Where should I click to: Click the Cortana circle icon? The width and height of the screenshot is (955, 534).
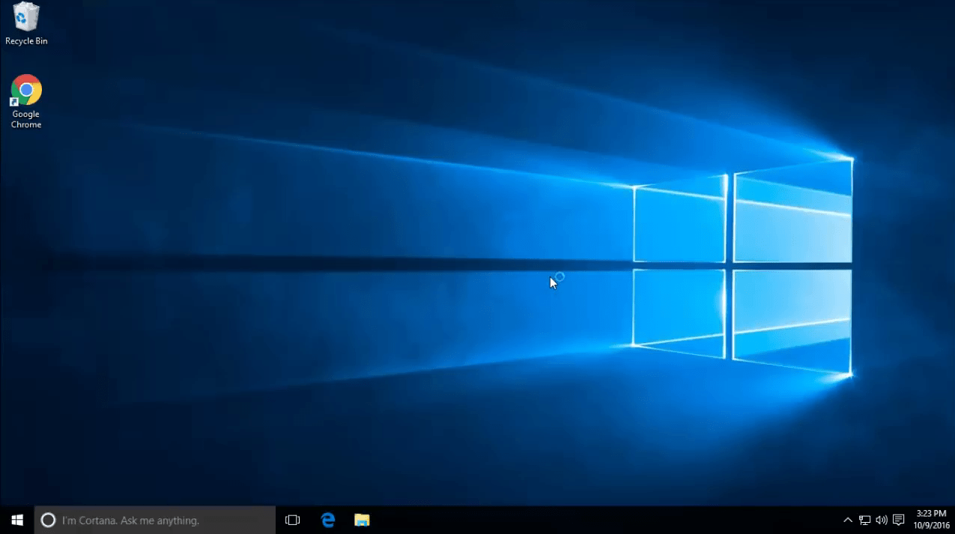pos(48,520)
